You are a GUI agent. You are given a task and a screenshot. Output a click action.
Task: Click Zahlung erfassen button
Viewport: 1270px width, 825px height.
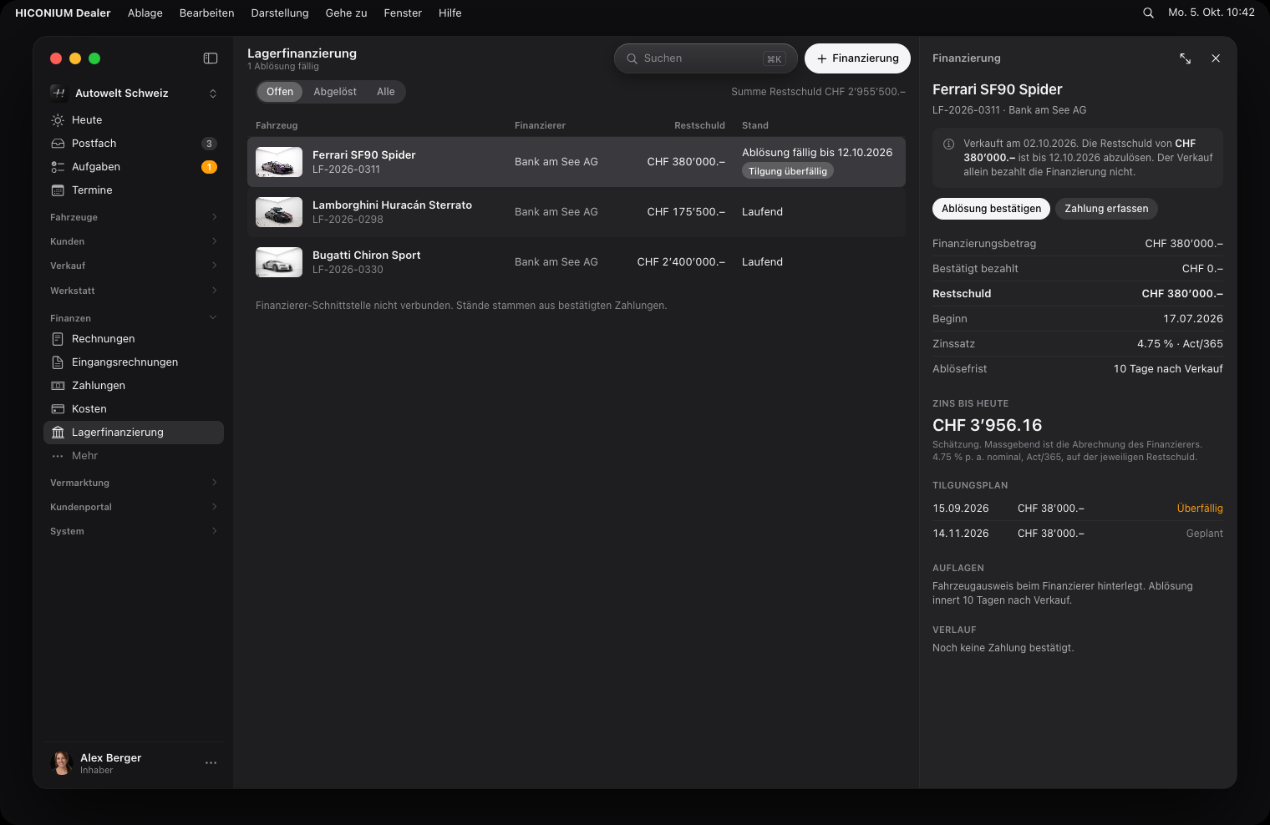[1106, 209]
